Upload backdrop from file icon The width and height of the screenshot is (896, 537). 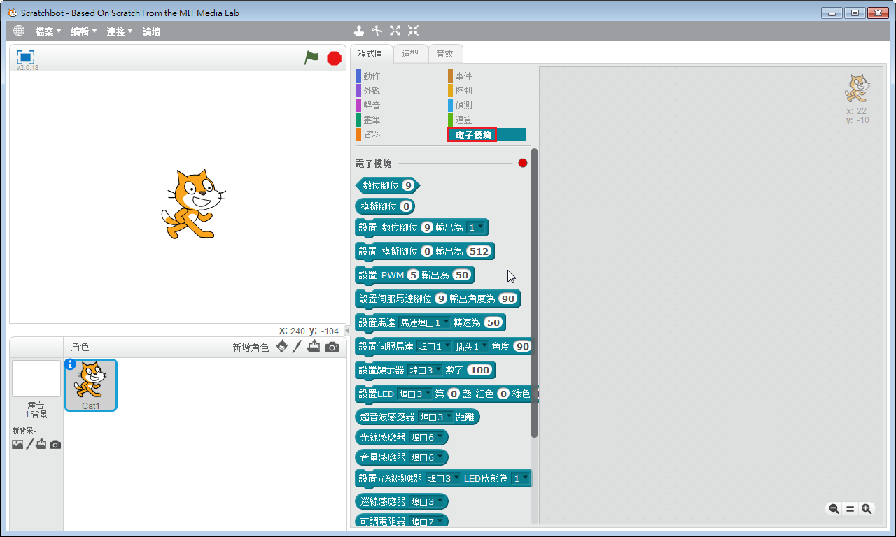pos(41,444)
